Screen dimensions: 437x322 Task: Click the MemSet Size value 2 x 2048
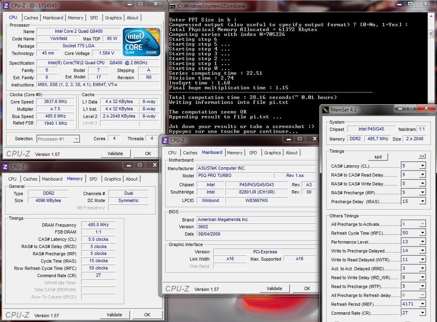[415, 139]
